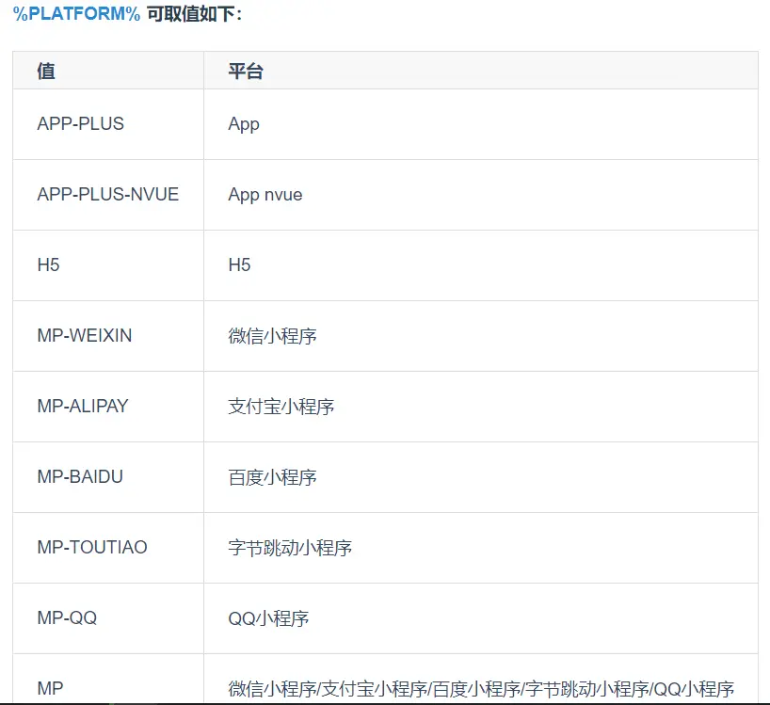Click the blue %PLATFORM% heading text
This screenshot has height=705, width=770.
pos(76,14)
